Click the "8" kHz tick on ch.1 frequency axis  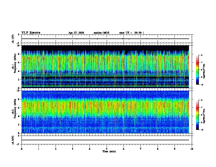[x=19, y=54]
